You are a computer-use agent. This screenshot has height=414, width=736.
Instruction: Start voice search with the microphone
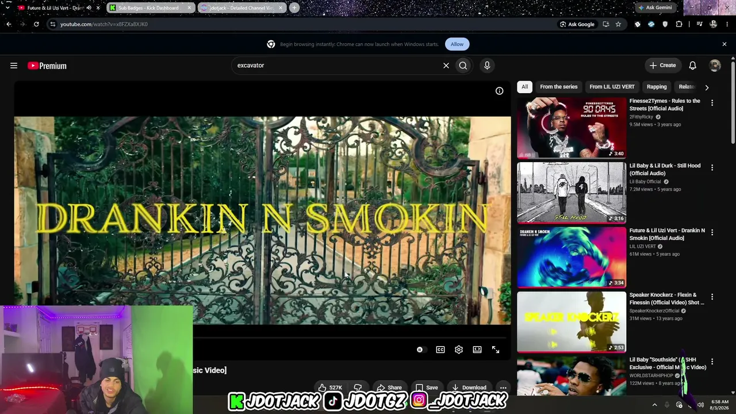point(487,66)
